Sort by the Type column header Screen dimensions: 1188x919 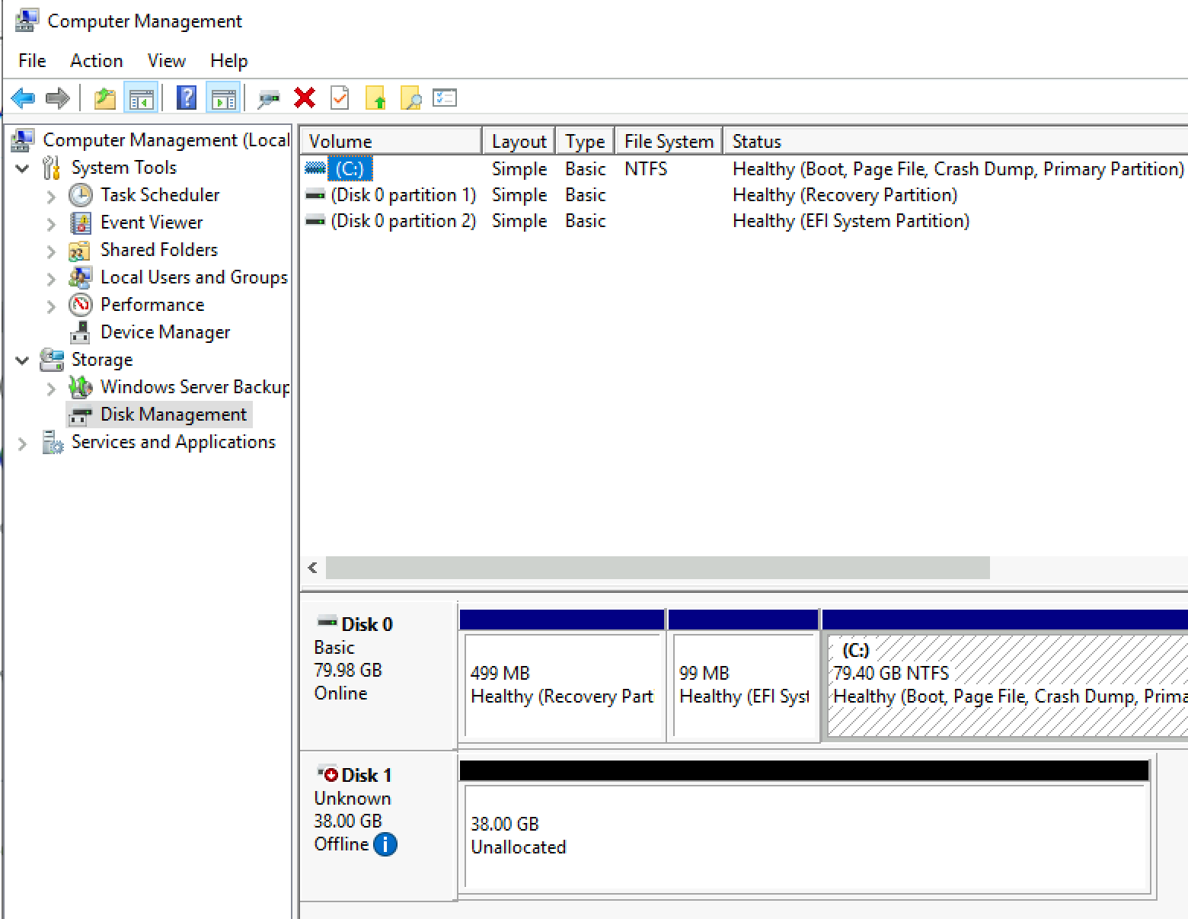(585, 141)
